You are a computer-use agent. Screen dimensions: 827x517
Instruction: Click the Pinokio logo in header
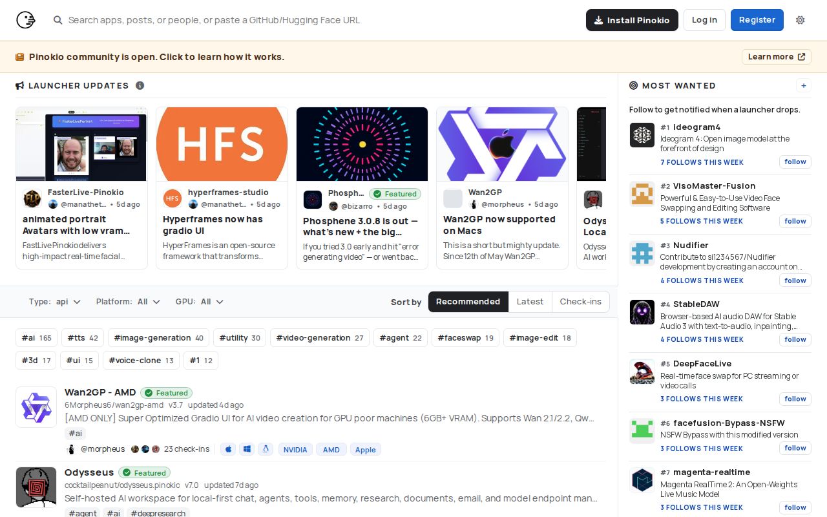pos(26,20)
